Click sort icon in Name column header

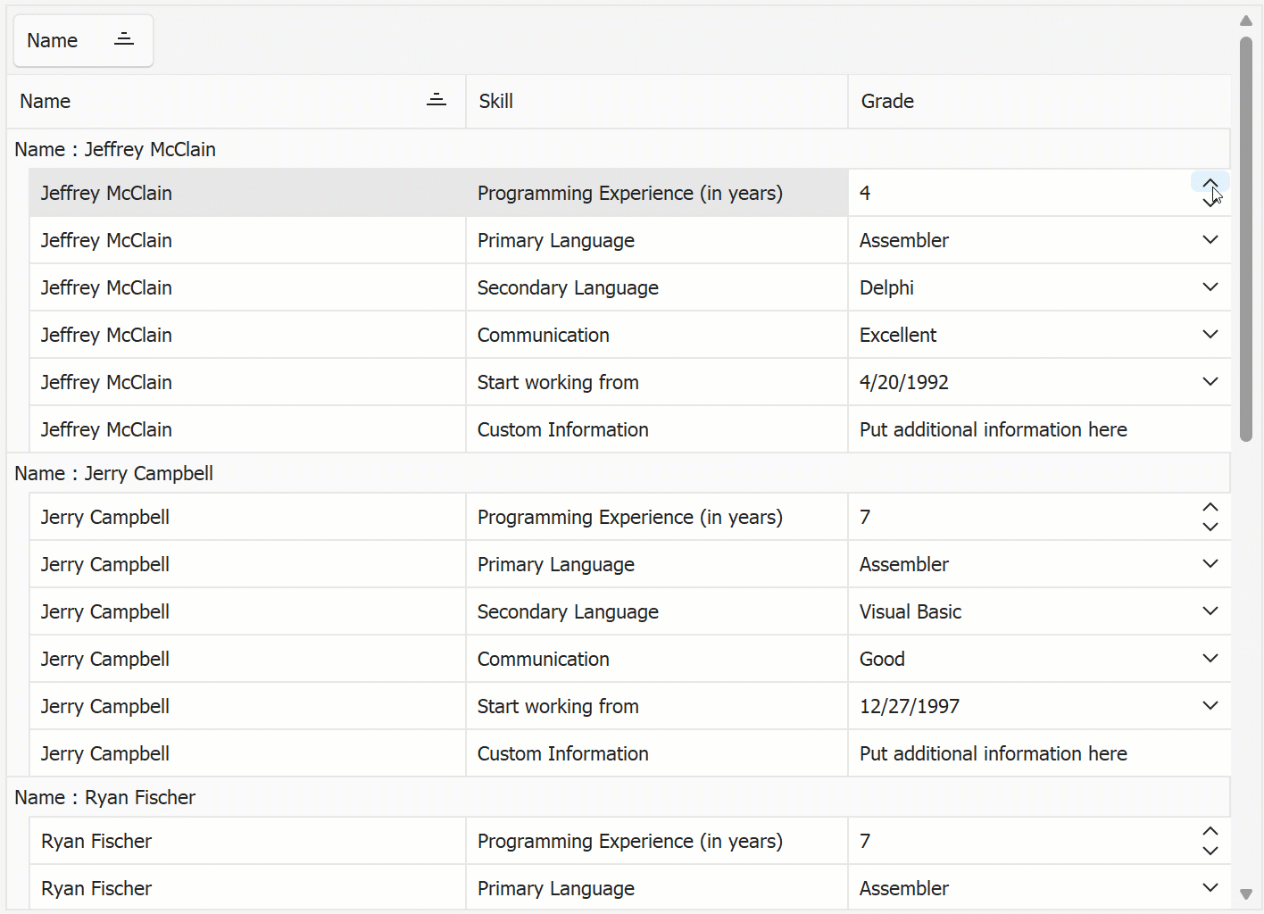(436, 101)
